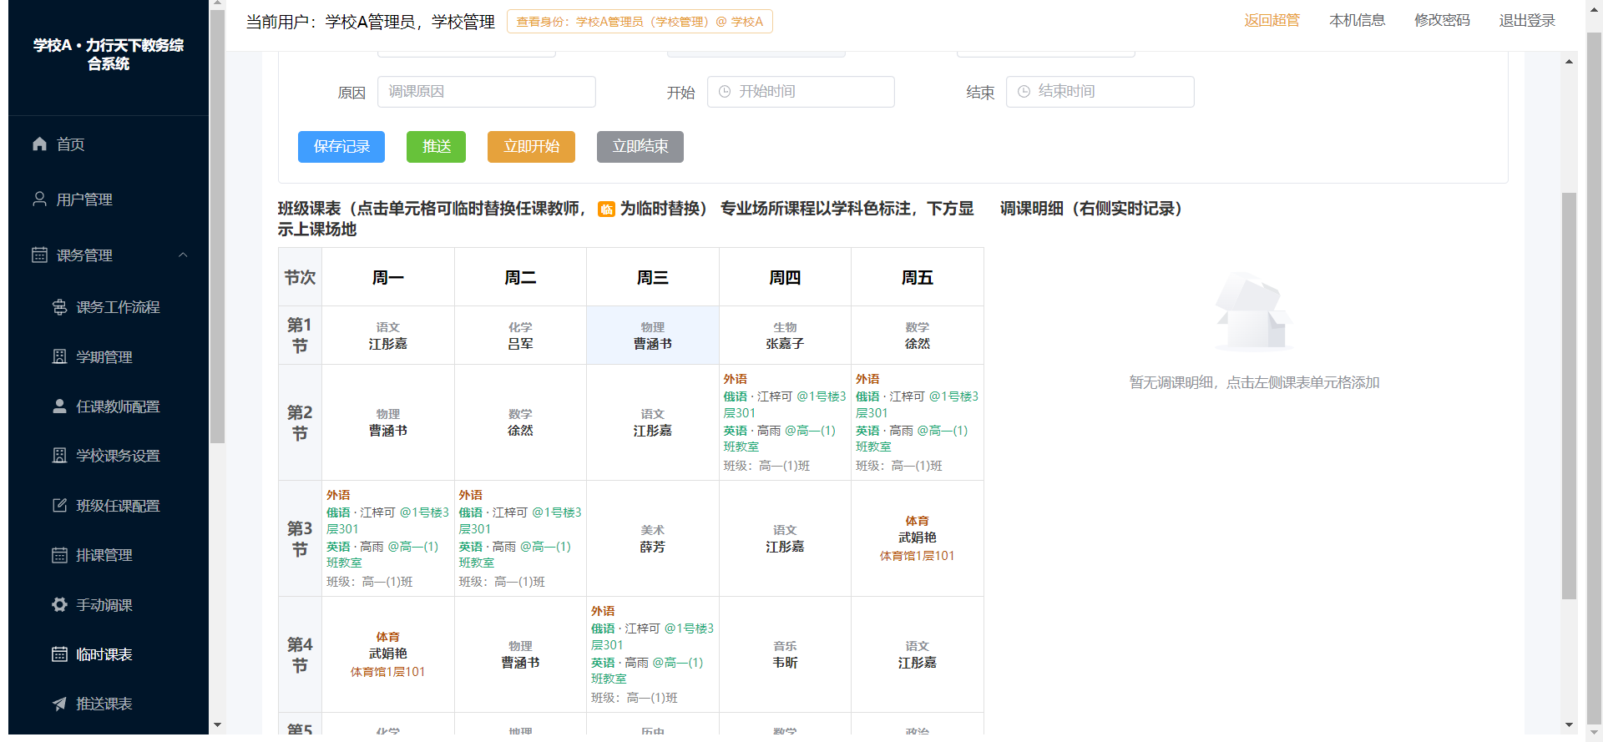Viewport: 1603px width, 742px height.
Task: Select 周四 第2节 外语 cell
Action: [785, 422]
